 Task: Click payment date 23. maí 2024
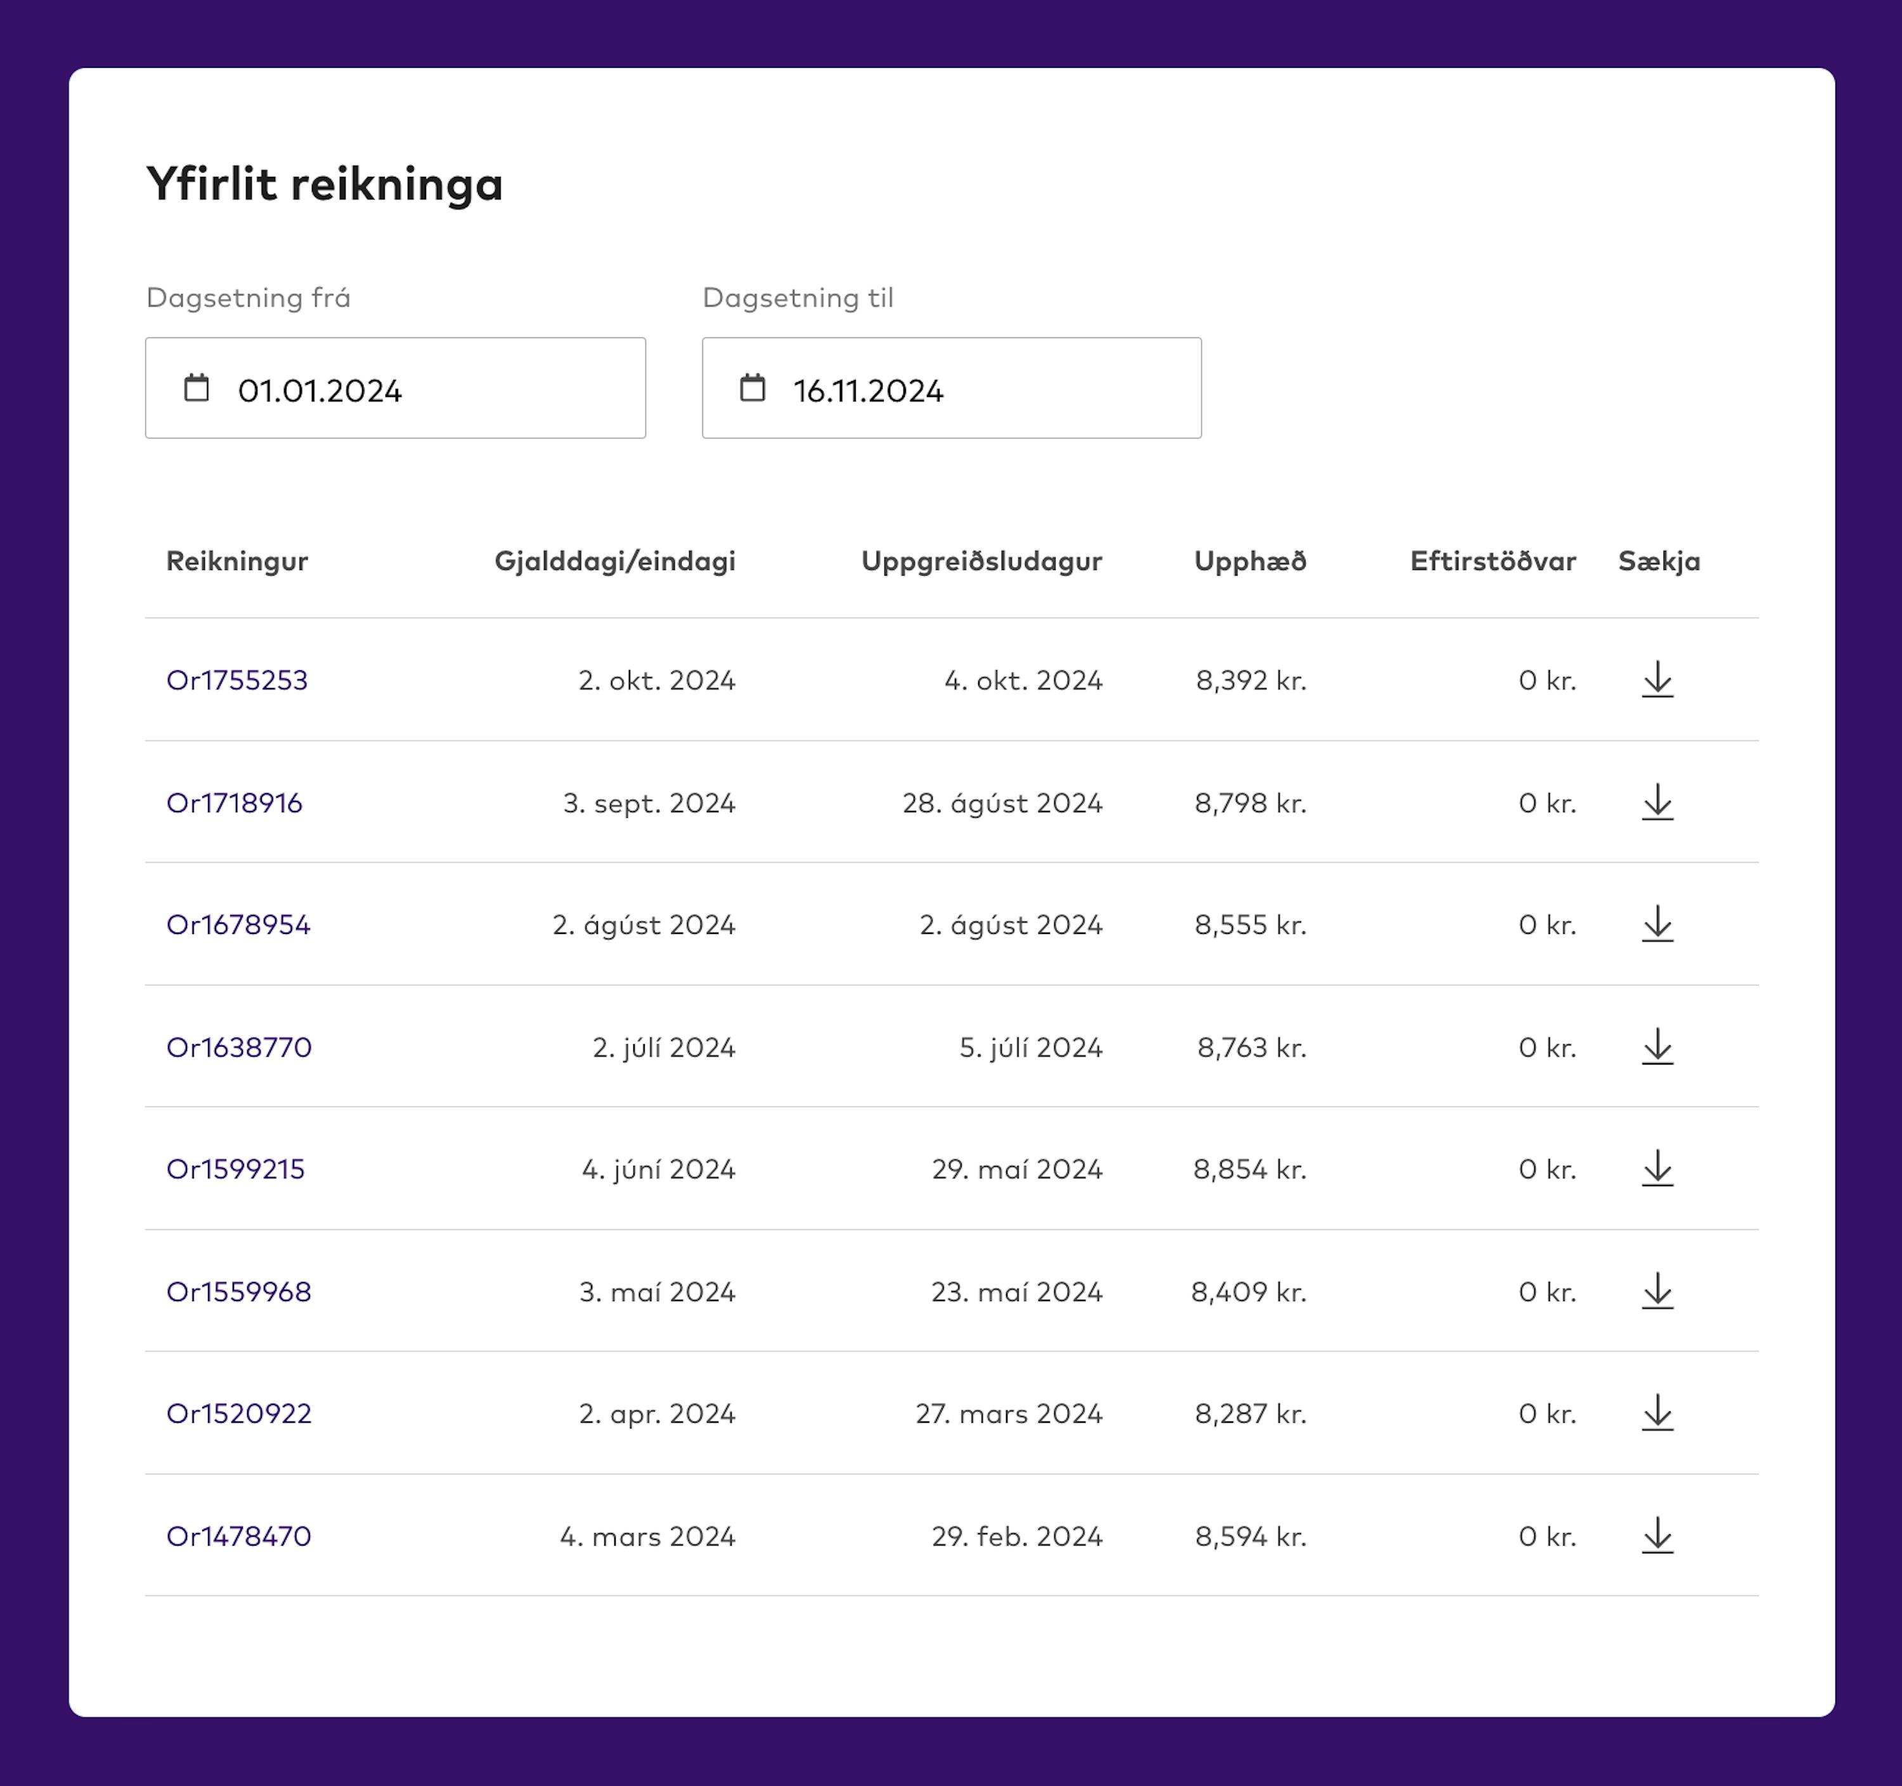(1017, 1291)
